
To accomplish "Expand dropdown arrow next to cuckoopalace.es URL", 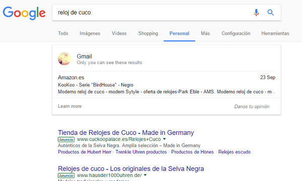I will click(x=164, y=139).
